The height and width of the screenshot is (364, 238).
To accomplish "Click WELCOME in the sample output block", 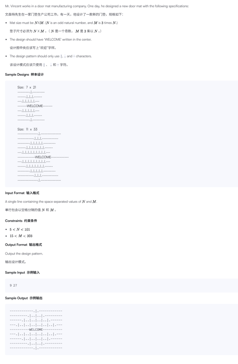I will pos(36,330).
